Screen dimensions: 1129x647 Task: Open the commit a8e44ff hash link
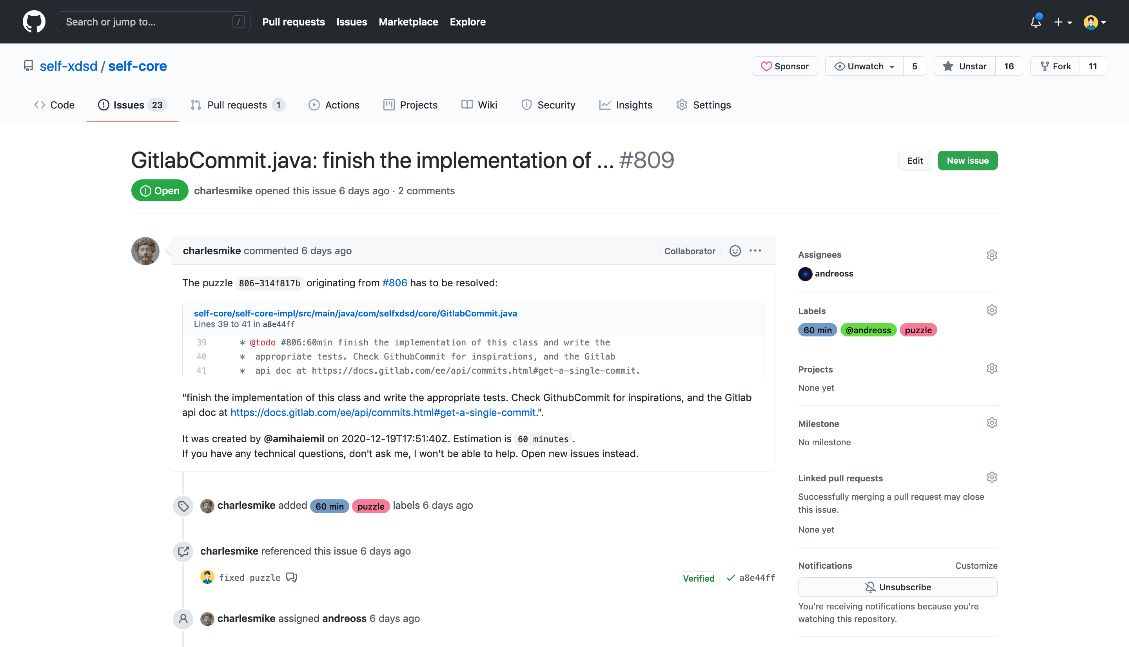point(757,578)
